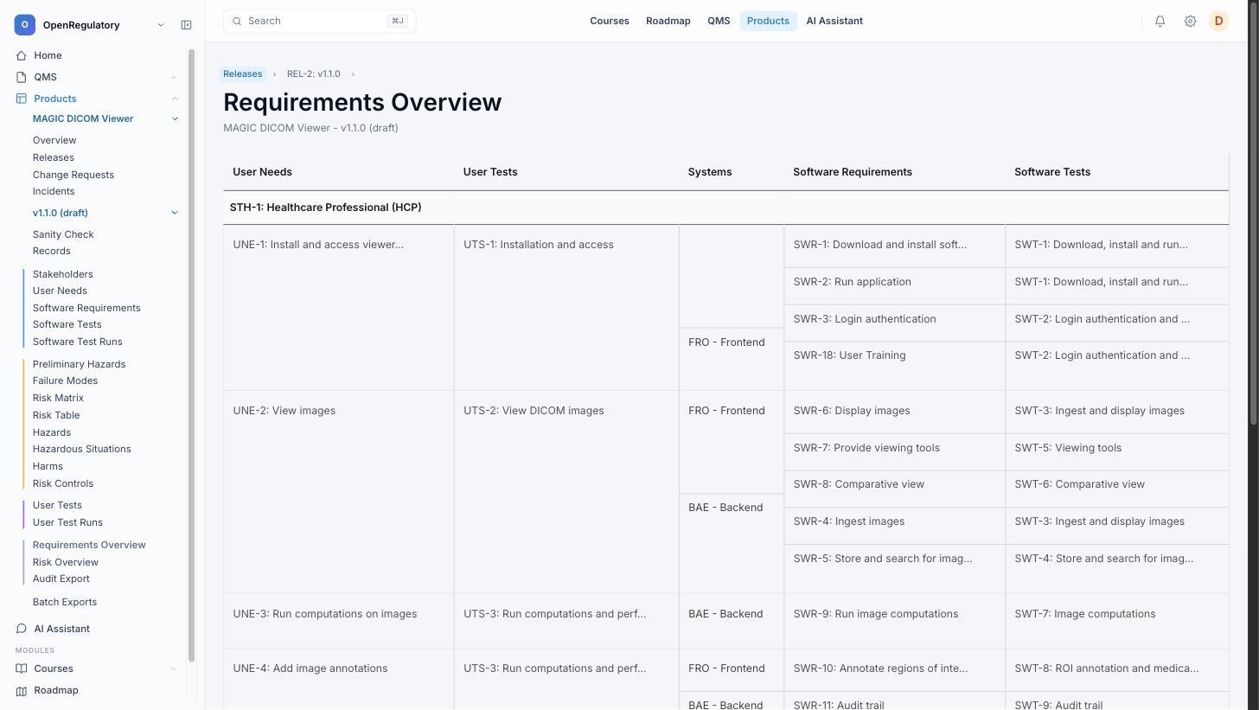Screen dimensions: 1259x710
Task: Open Software Requirements in the sidebar
Action: point(86,308)
